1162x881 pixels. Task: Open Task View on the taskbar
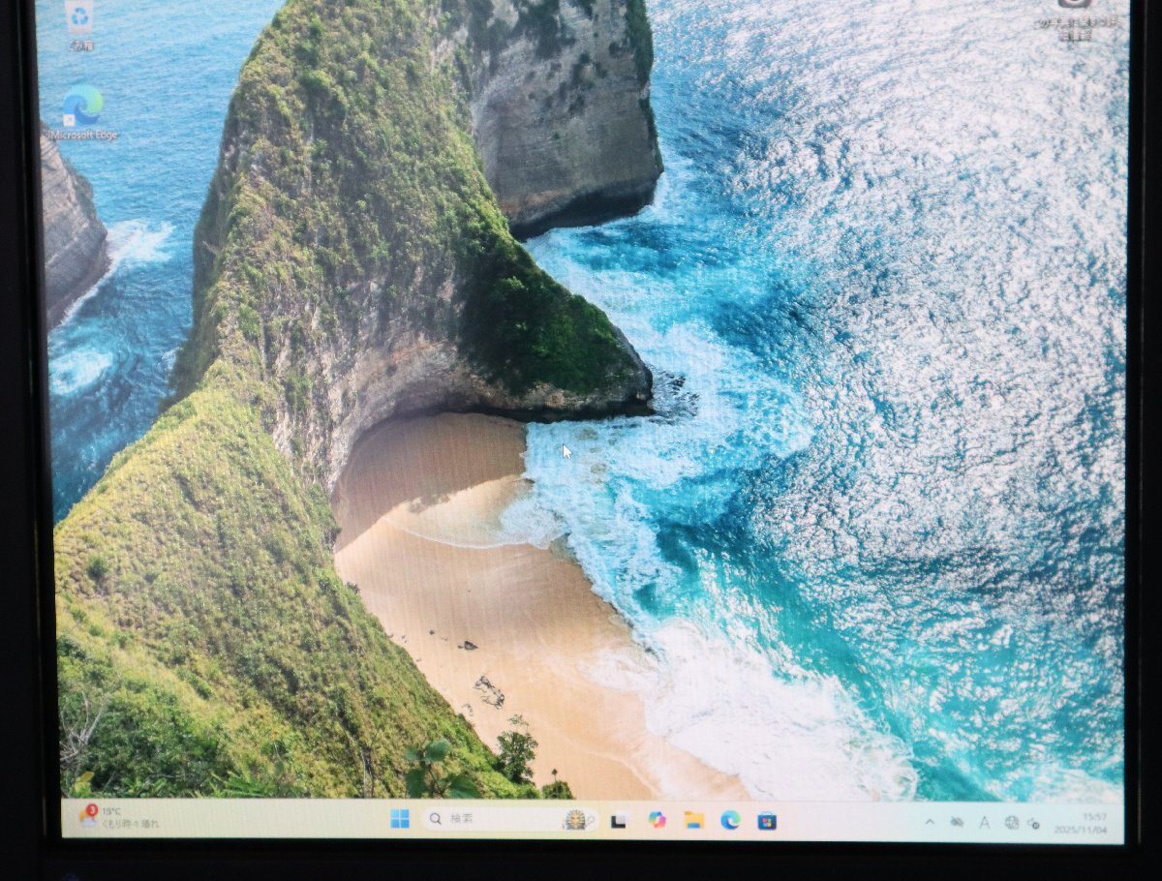click(619, 820)
